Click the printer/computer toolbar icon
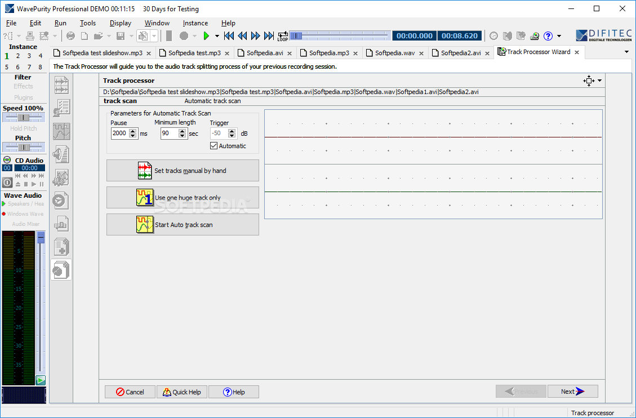The width and height of the screenshot is (636, 418). coord(30,36)
